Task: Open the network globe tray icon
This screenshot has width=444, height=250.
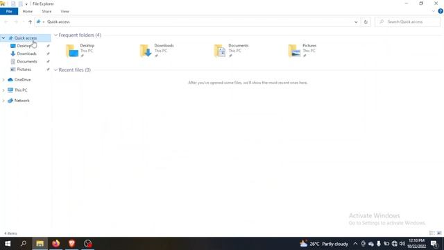Action: point(395,244)
